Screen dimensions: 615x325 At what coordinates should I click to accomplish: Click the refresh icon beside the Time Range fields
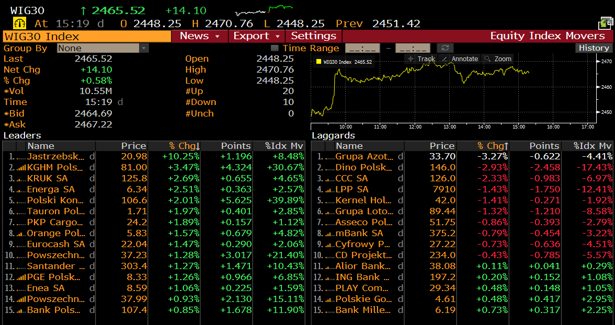click(445, 48)
